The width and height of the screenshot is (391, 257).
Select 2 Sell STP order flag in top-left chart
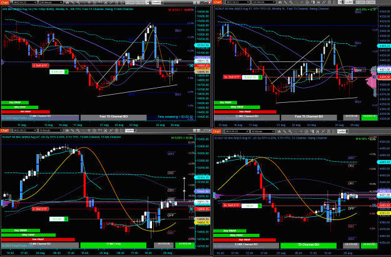tap(41, 65)
